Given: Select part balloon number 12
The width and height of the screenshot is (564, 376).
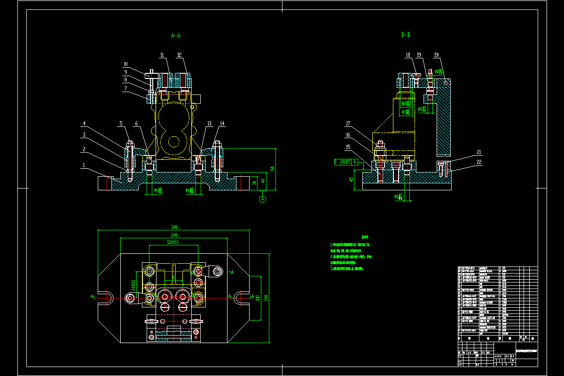Looking at the screenshot, I should (180, 55).
